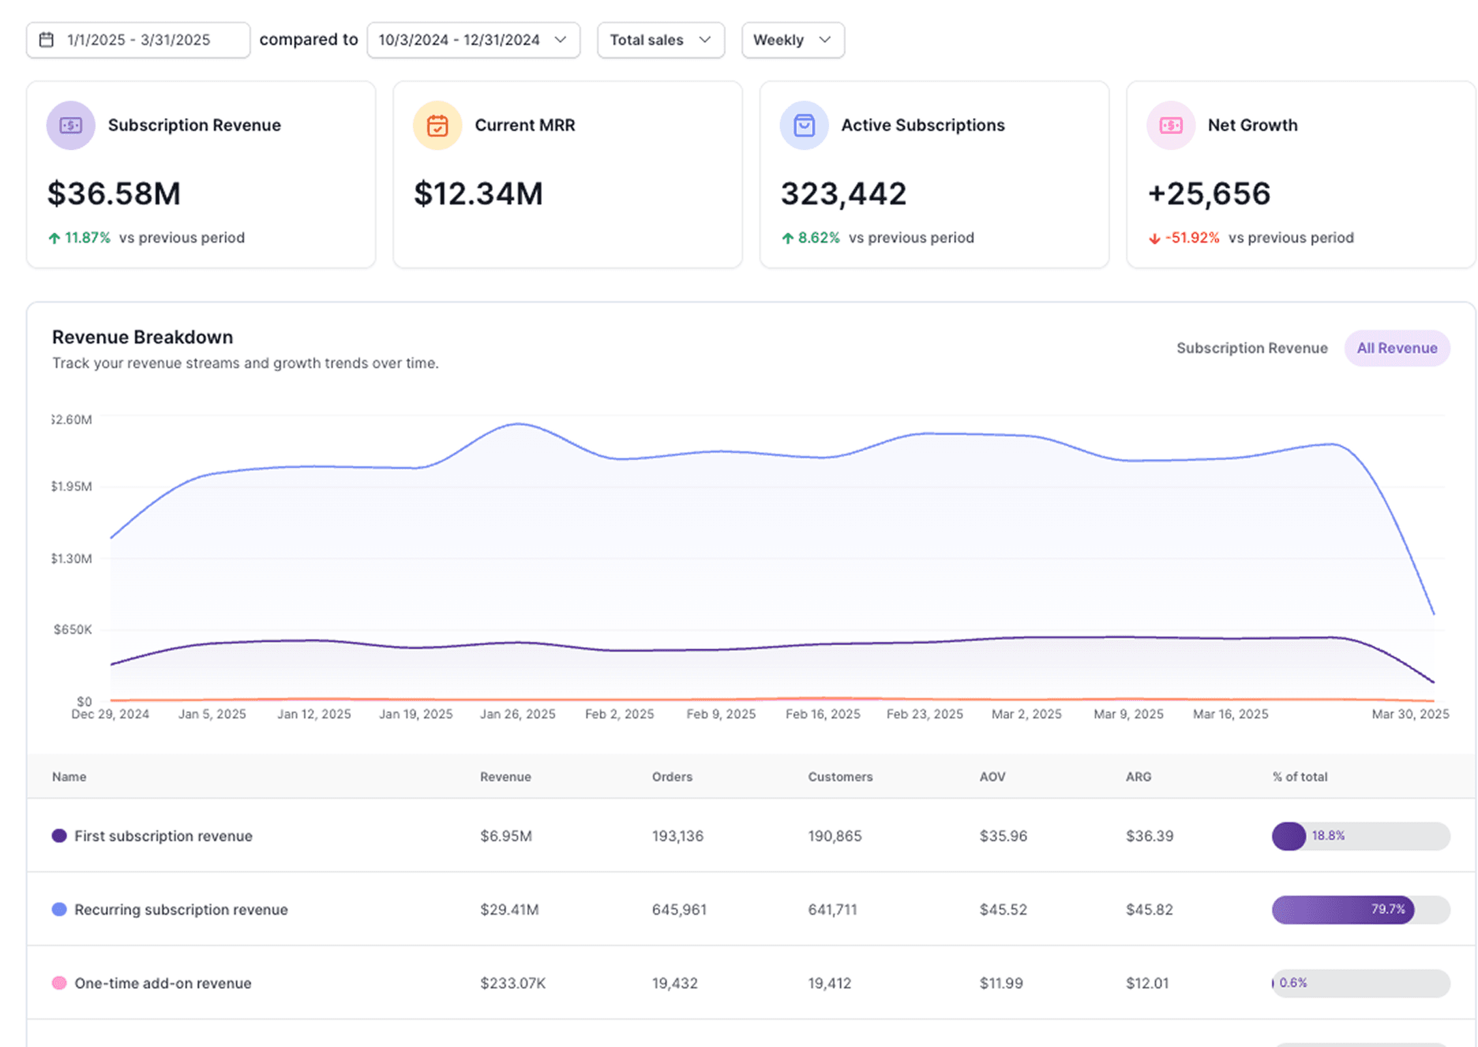The height and width of the screenshot is (1047, 1478).
Task: Toggle One-time add-on revenue legend dot
Action: (x=59, y=983)
